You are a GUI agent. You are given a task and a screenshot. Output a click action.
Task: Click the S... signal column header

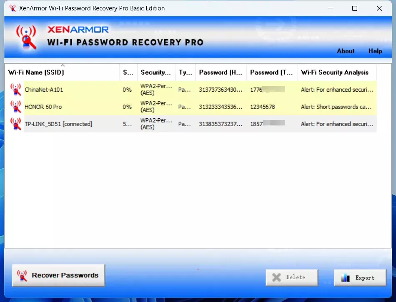coord(128,72)
